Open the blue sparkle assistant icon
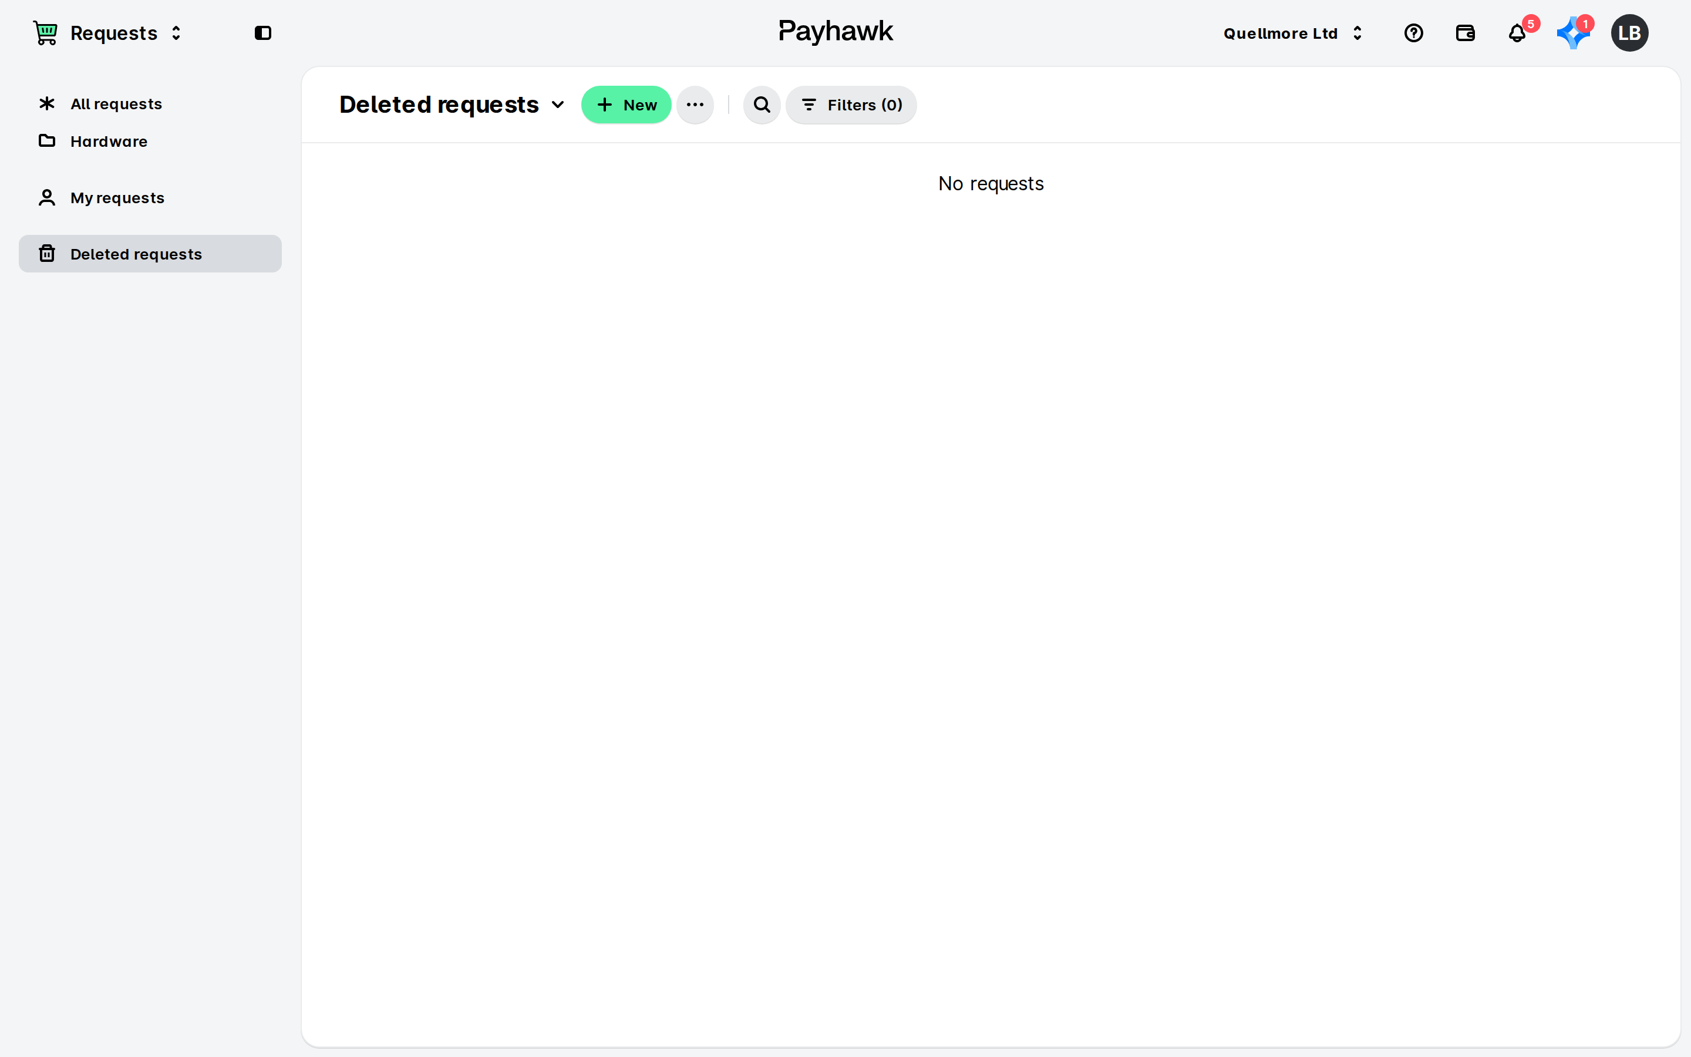 click(x=1573, y=33)
